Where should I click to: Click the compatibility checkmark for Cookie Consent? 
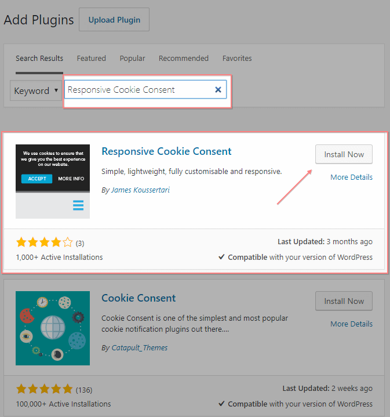click(221, 404)
